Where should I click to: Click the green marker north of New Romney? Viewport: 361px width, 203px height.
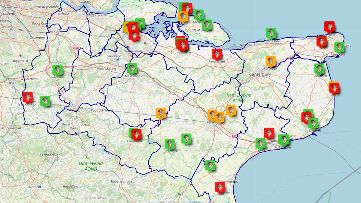(210, 165)
